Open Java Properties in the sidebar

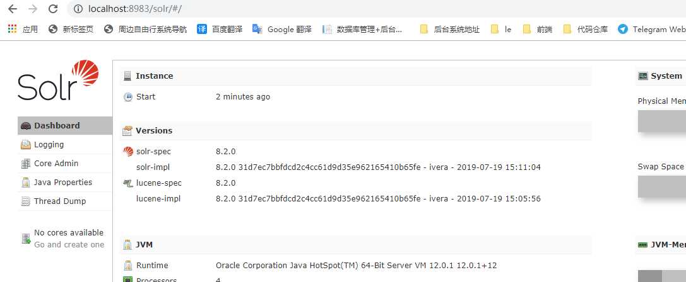pyautogui.click(x=65, y=183)
